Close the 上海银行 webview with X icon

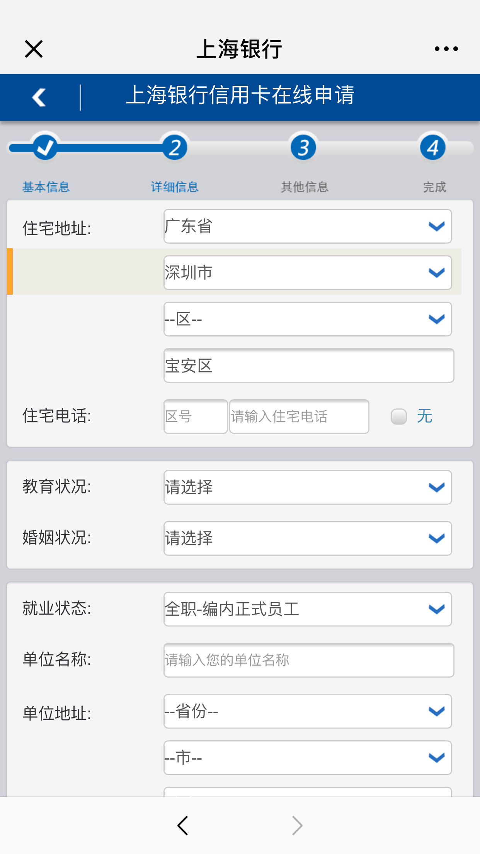[x=34, y=49]
